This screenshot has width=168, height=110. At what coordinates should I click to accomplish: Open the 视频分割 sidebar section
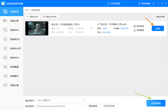click(12, 21)
